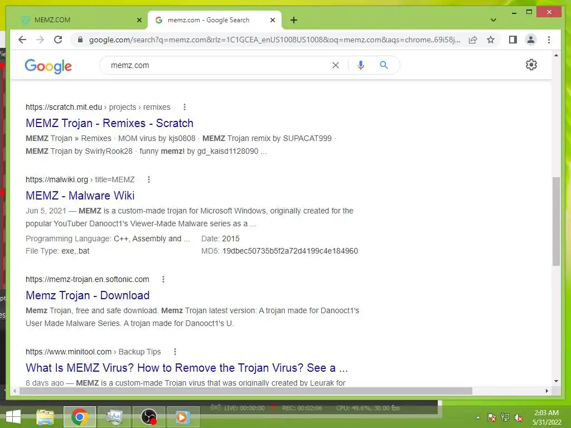Open Memz Trojan - Download link

pyautogui.click(x=88, y=295)
